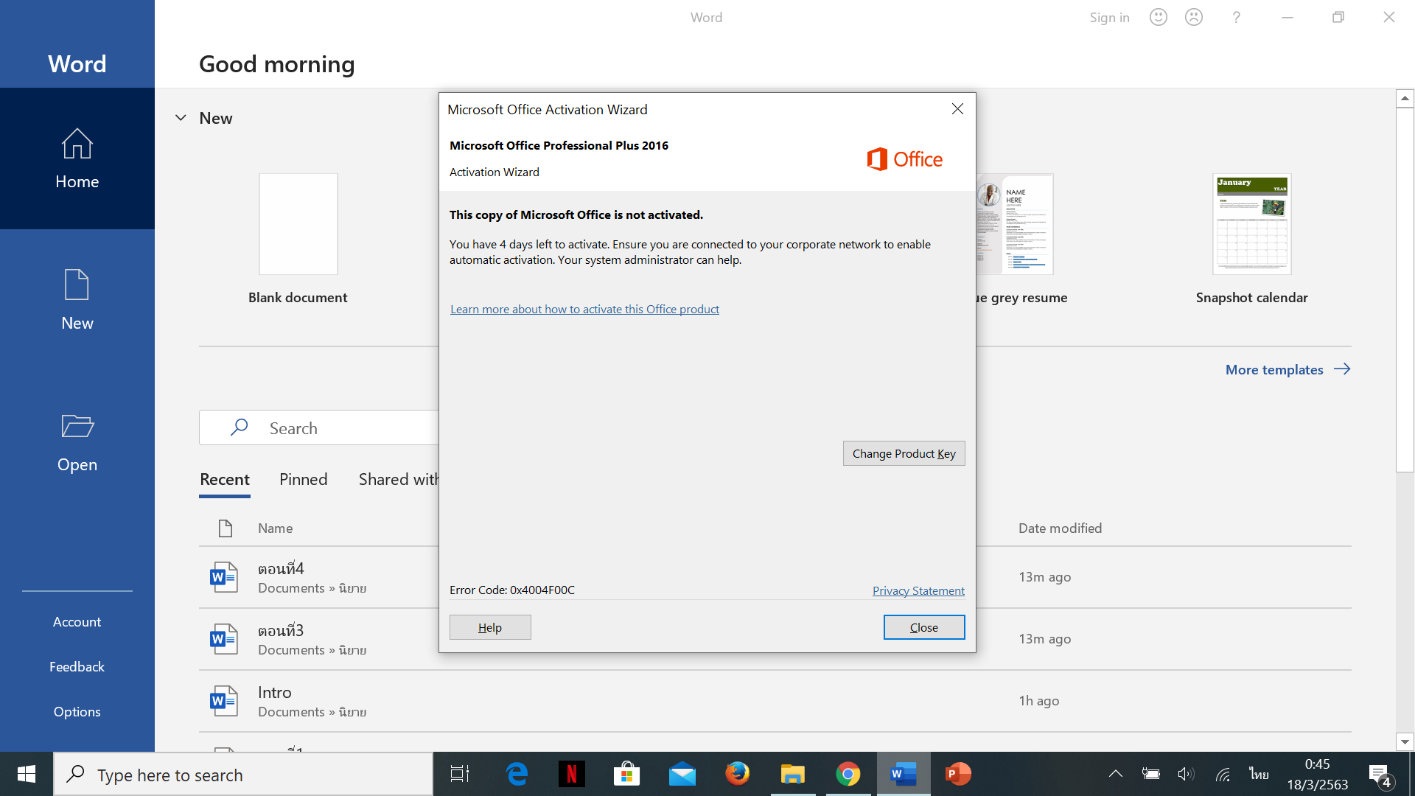Click the scrollbar up arrow

click(x=1405, y=98)
